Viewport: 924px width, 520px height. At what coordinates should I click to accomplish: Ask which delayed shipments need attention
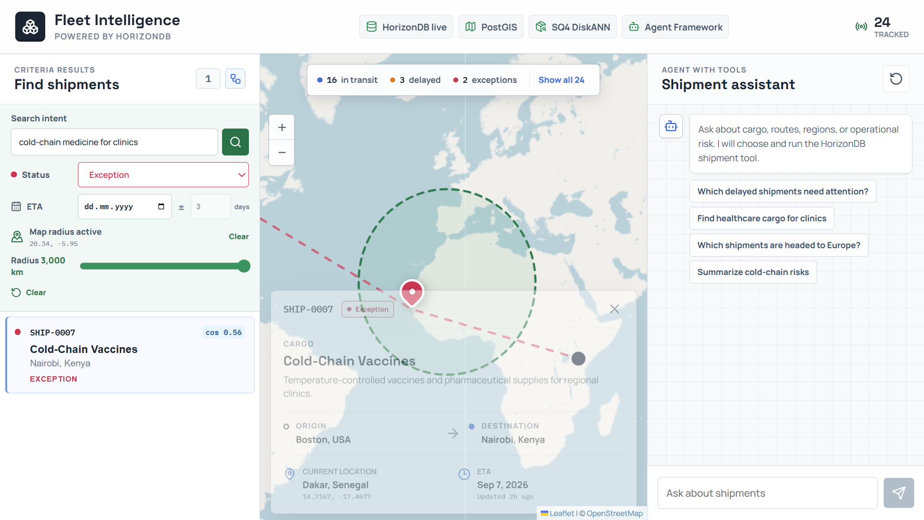pyautogui.click(x=783, y=192)
